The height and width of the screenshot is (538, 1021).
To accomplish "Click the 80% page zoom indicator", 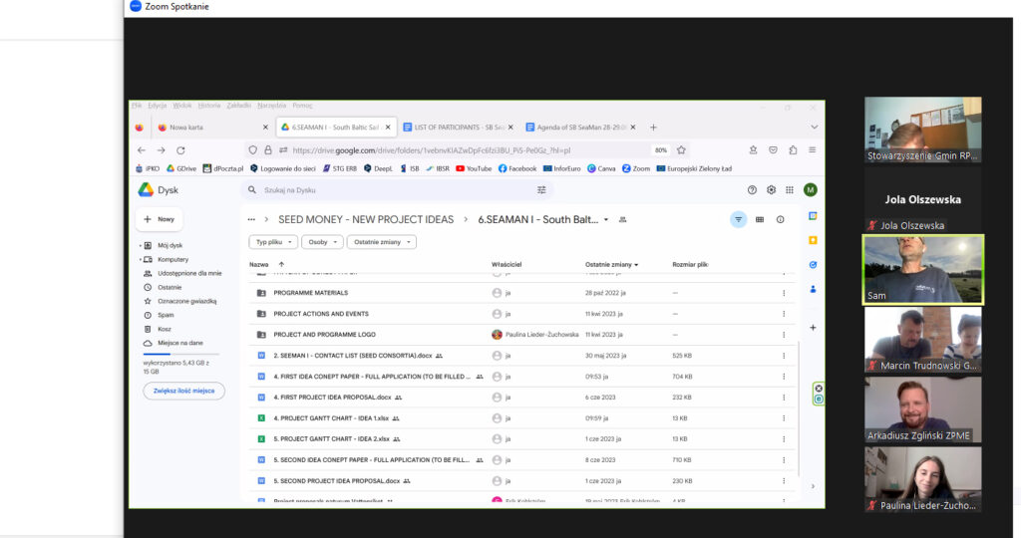I will click(661, 150).
